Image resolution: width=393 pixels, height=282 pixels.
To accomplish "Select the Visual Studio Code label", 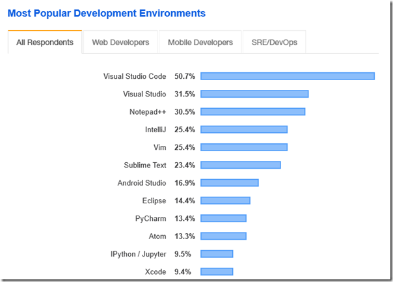I will 135,76.
